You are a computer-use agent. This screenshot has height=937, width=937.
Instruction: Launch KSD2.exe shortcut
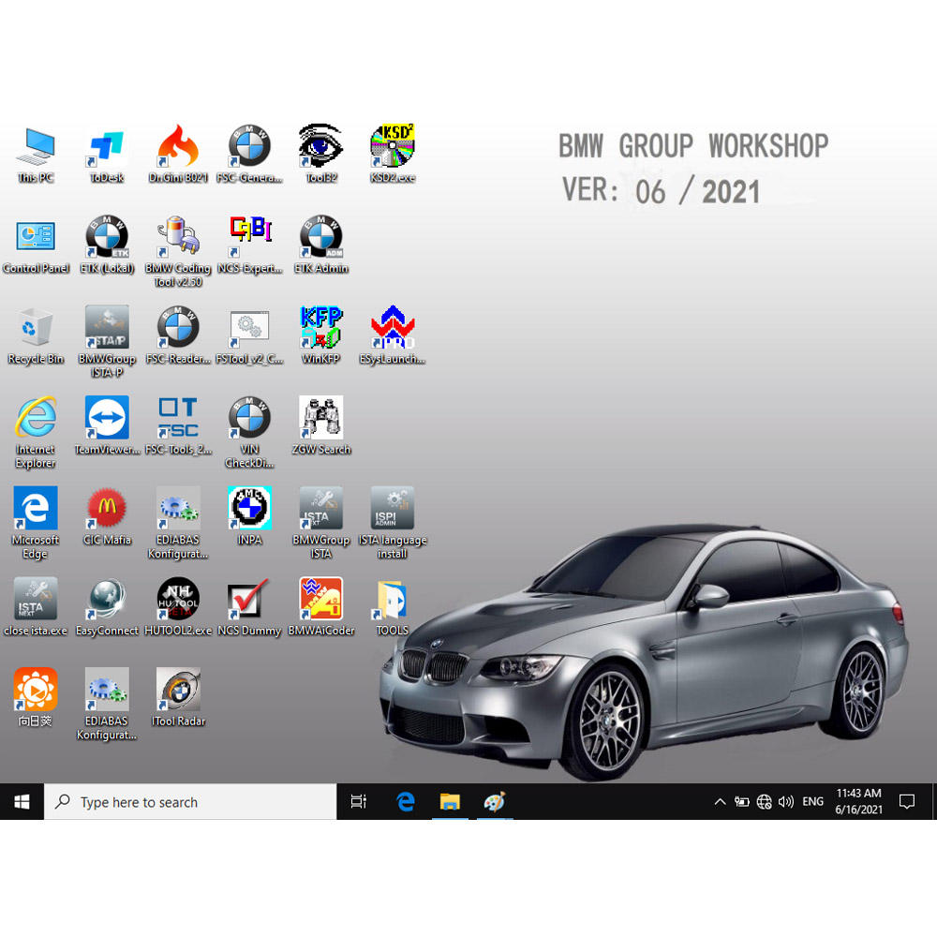tap(393, 153)
